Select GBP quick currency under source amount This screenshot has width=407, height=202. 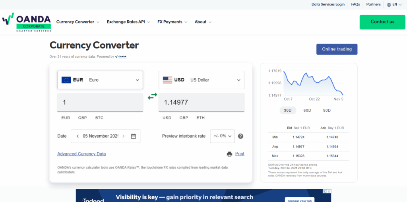pos(83,118)
